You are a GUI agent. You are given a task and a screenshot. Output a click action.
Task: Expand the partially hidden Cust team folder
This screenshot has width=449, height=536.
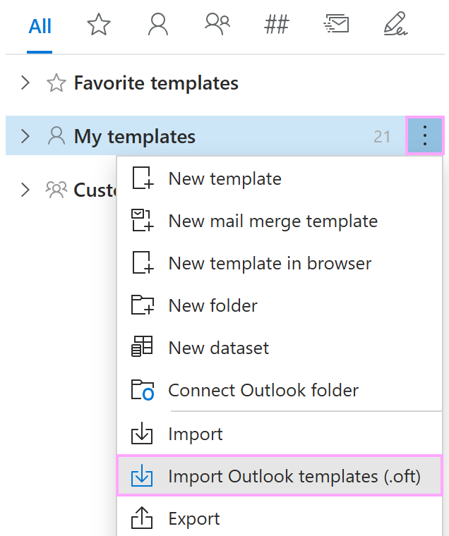[x=25, y=190]
